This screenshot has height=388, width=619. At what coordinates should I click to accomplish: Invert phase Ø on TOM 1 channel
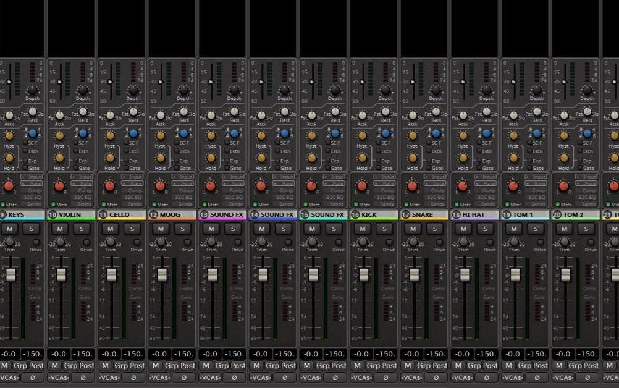tap(537, 377)
